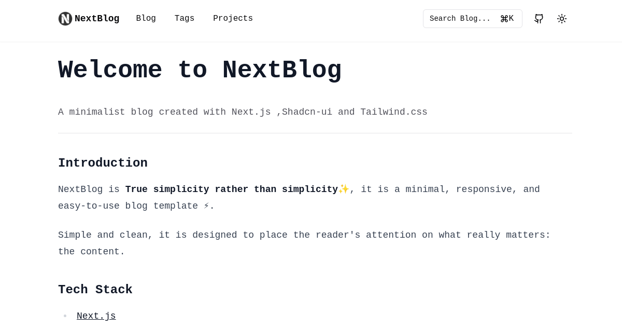Click the horizontal divider under subtitle

click(315, 133)
